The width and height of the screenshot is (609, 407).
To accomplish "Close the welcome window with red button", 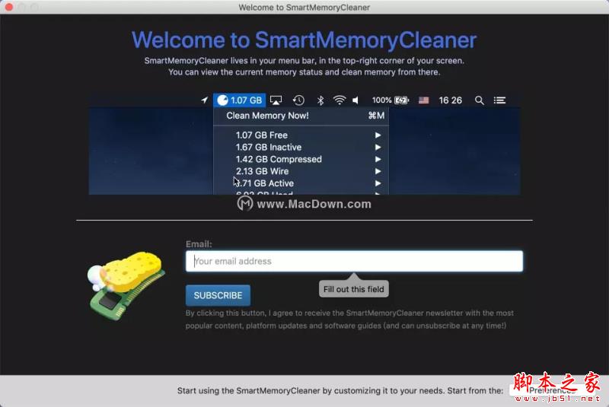I will pos(8,7).
